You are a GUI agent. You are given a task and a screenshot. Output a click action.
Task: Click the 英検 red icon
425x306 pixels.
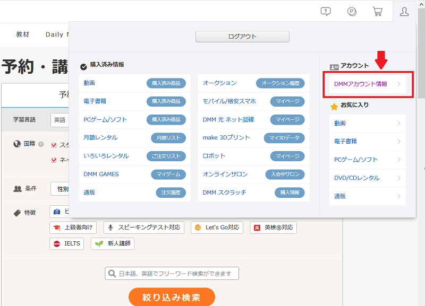(x=257, y=228)
